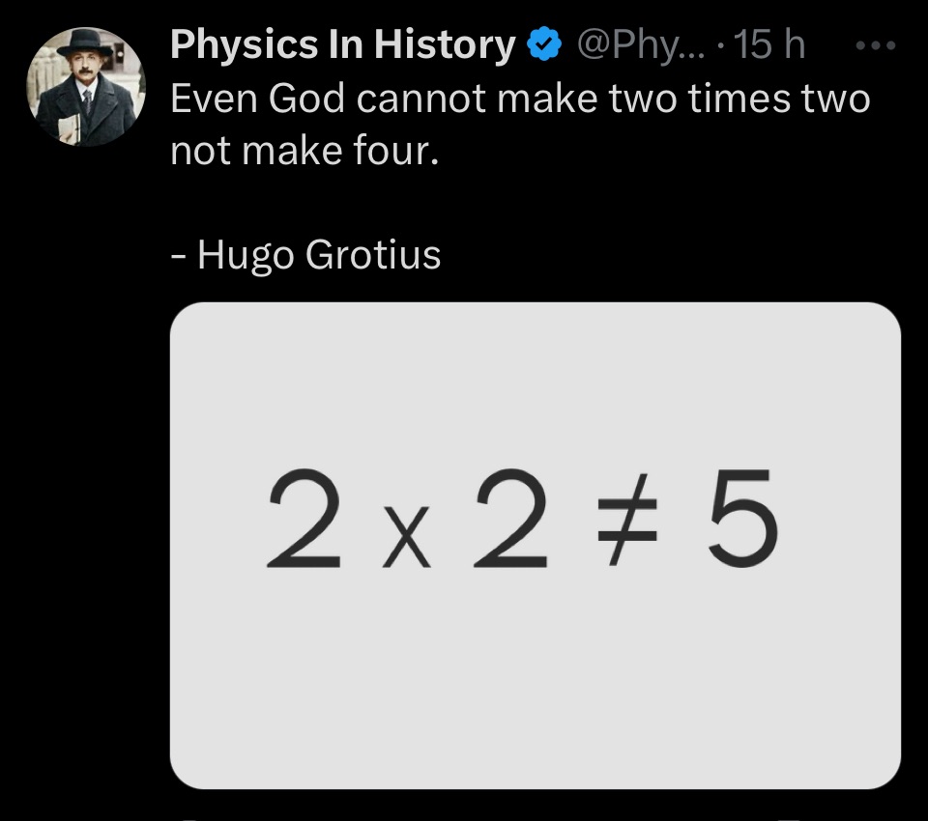The image size is (928, 821).
Task: Click the blue verified checkmark badge
Action: 545,44
